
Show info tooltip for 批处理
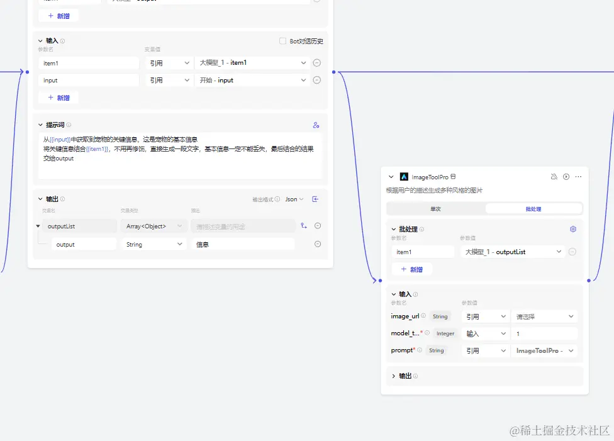point(421,229)
